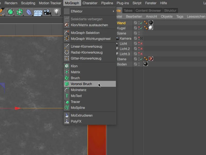The width and height of the screenshot is (206, 155).
Task: Click the Kamera target tag icon
Action: point(141,38)
